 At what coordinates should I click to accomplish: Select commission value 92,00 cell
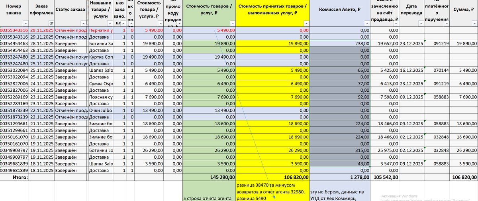click(x=340, y=98)
